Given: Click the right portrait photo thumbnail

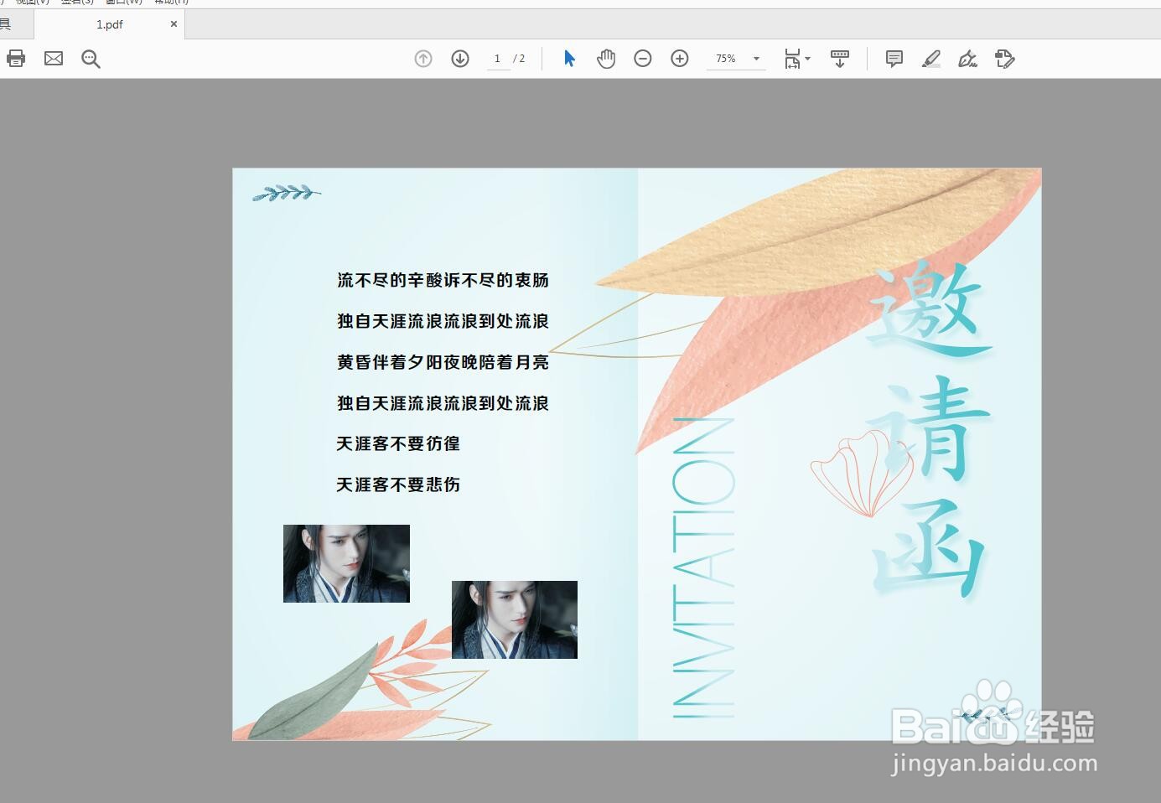Looking at the screenshot, I should (515, 619).
